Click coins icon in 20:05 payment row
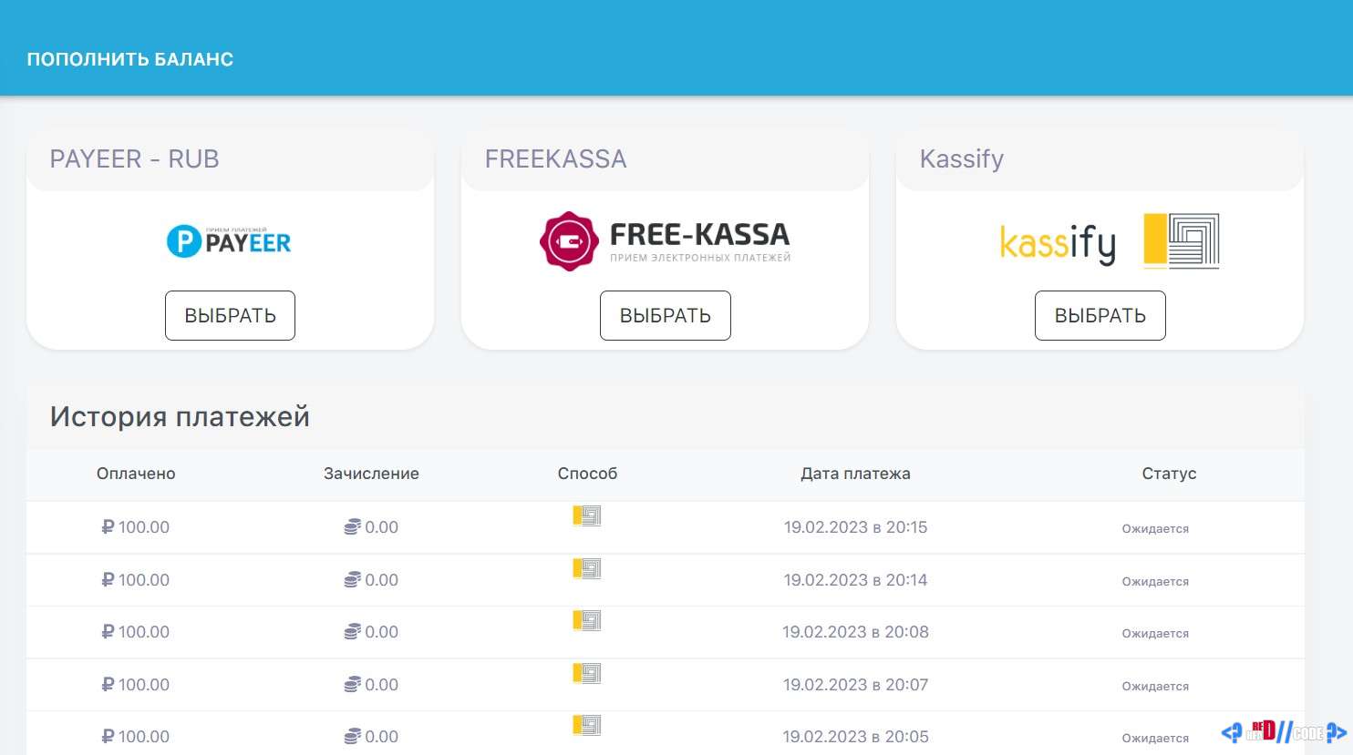The image size is (1353, 755). click(x=353, y=737)
